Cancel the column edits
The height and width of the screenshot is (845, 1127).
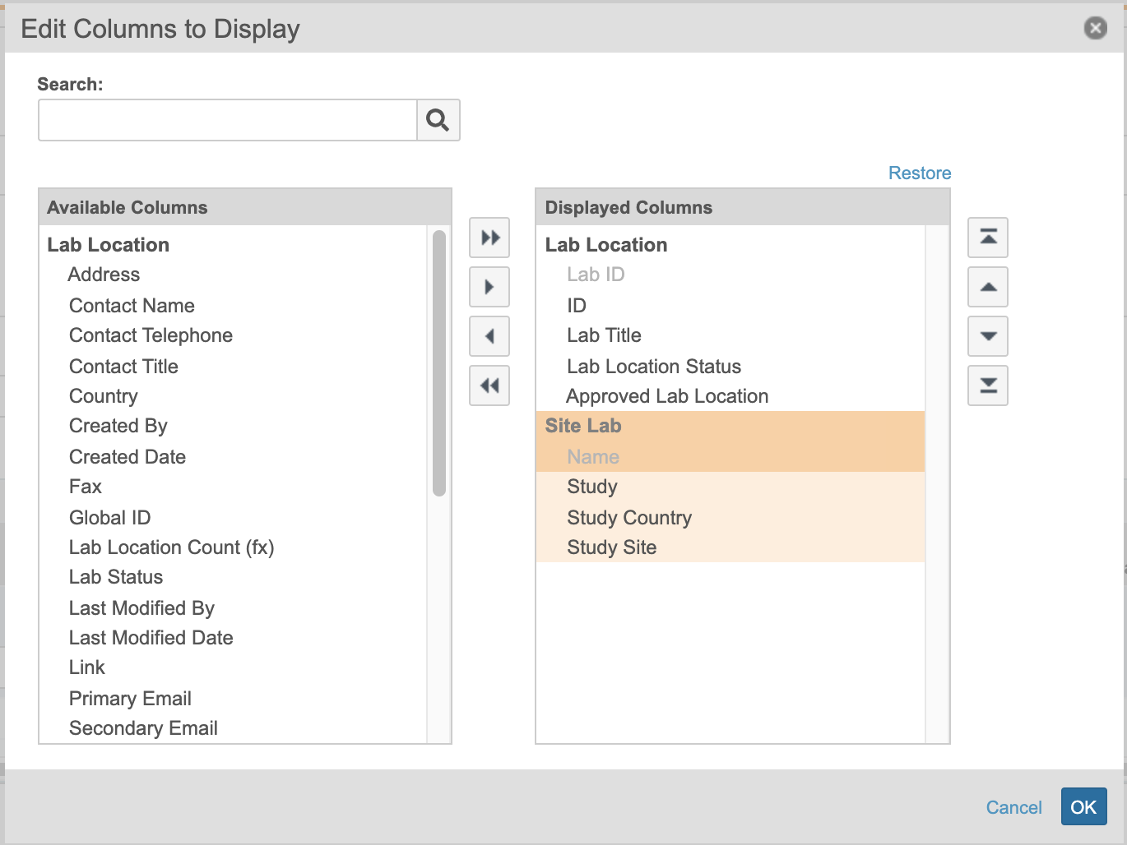click(x=1013, y=807)
